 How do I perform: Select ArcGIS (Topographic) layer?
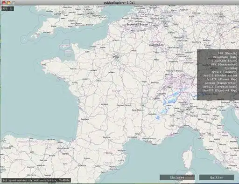221,83
